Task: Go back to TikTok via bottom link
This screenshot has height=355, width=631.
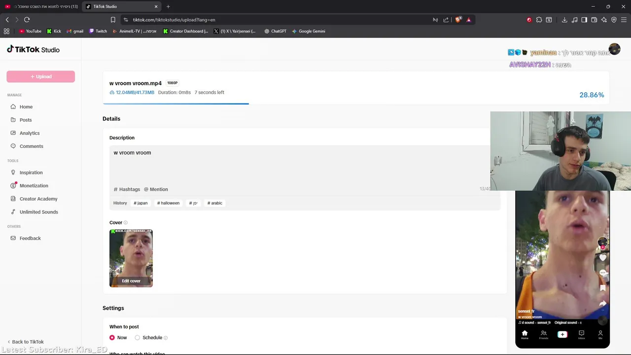Action: [x=26, y=342]
